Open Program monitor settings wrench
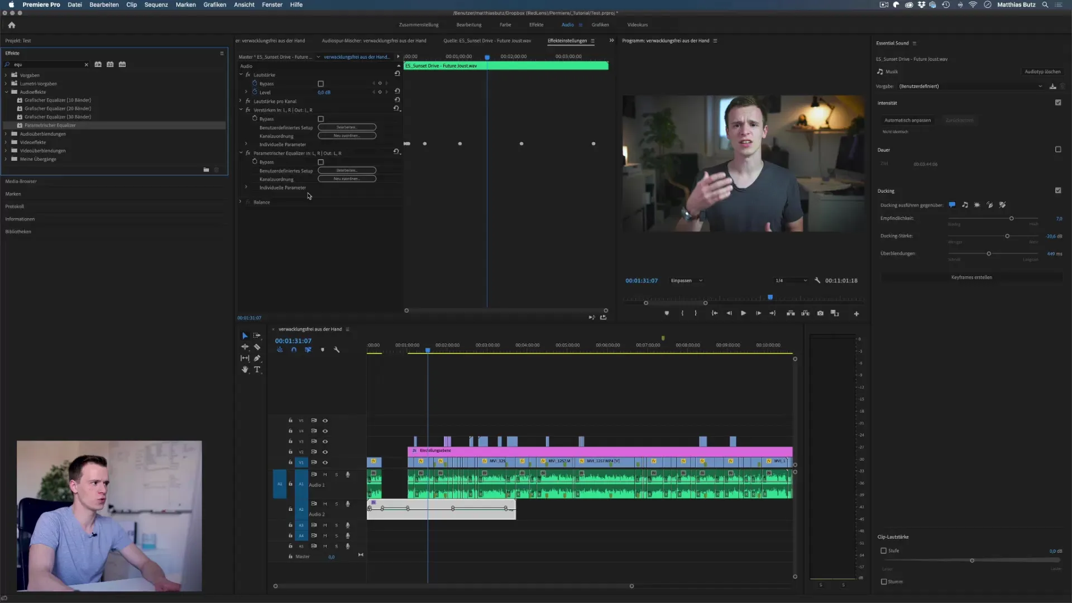This screenshot has height=603, width=1072. pos(817,280)
